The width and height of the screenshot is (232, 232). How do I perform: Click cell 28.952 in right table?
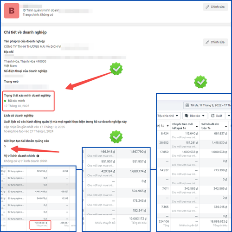click(164, 143)
